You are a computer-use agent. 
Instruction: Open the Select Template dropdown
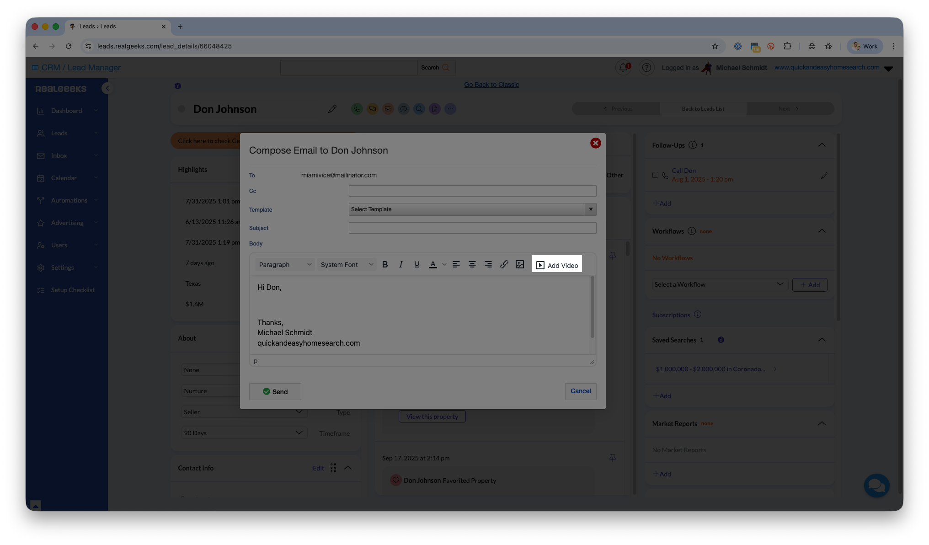click(472, 209)
